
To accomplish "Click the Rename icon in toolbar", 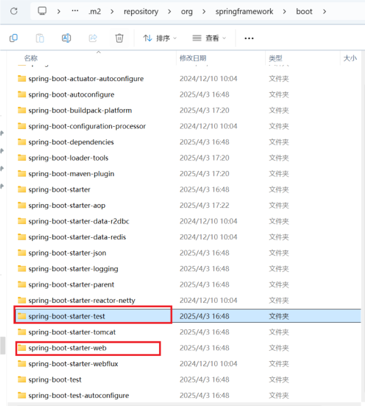I will (67, 38).
